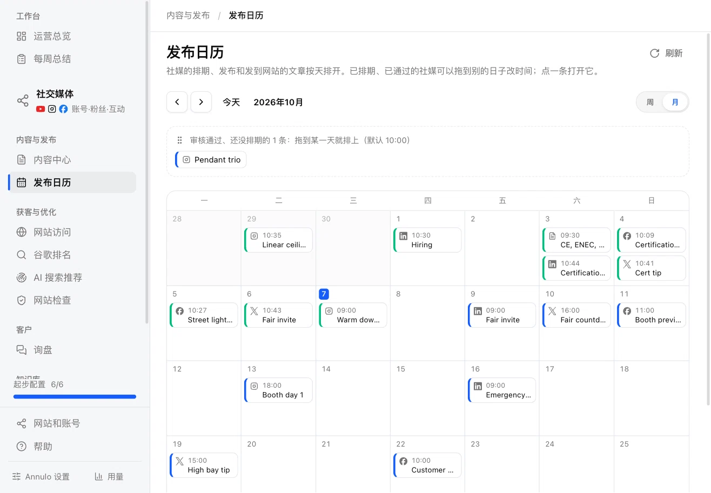The height and width of the screenshot is (493, 711).
Task: Open 发布日历 in the sidebar
Action: pyautogui.click(x=72, y=183)
